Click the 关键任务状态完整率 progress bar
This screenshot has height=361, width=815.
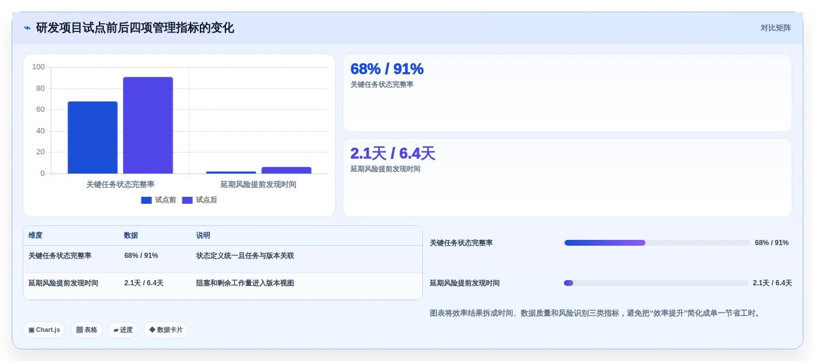(657, 243)
